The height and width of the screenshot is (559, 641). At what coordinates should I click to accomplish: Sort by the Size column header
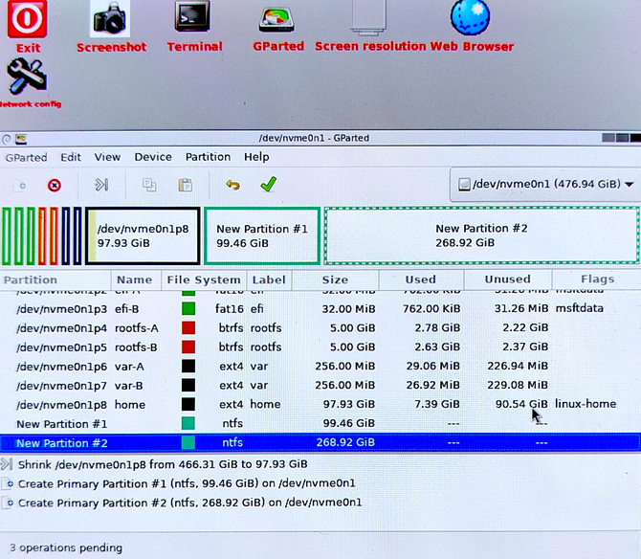click(335, 280)
